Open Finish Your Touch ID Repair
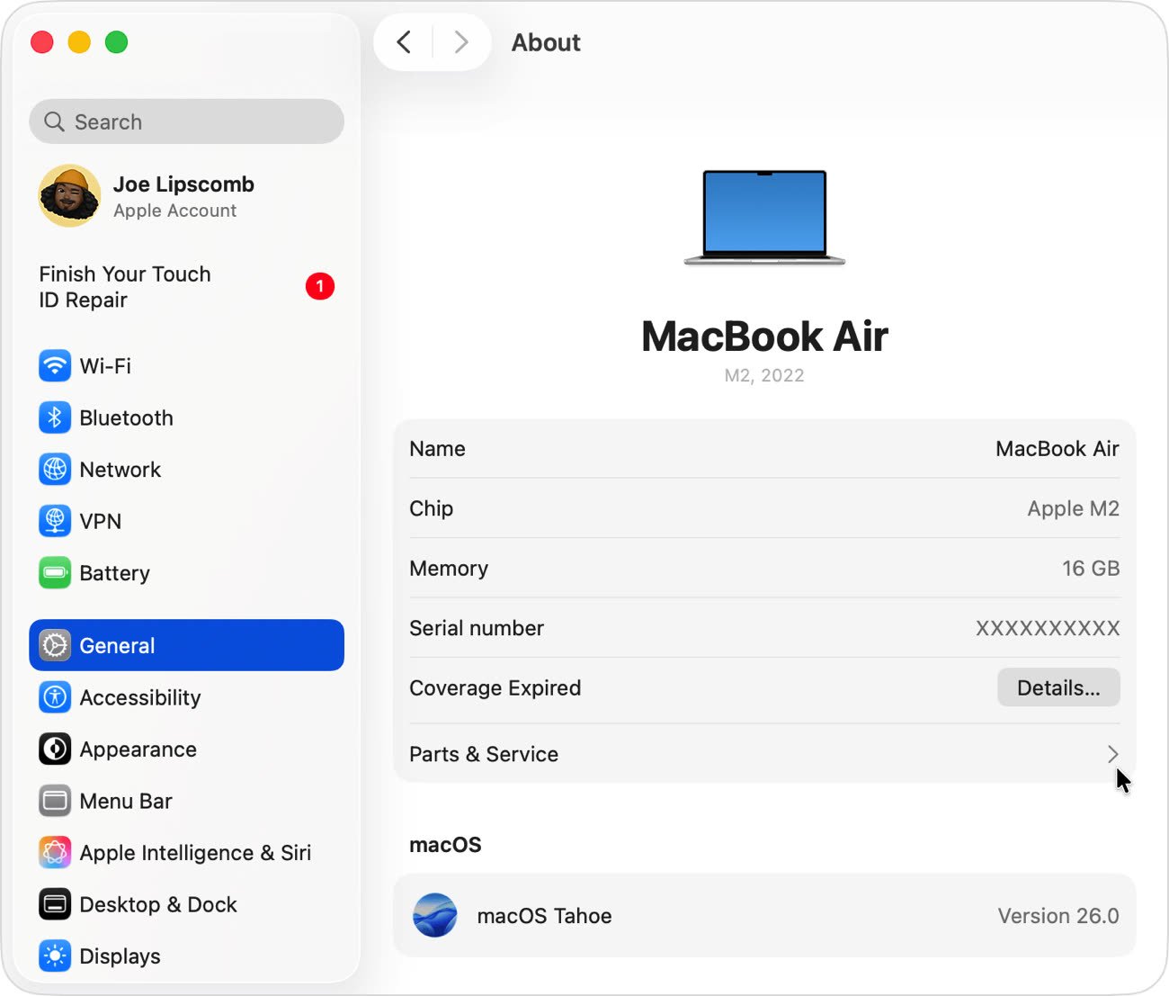The width and height of the screenshot is (1169, 996). click(186, 286)
